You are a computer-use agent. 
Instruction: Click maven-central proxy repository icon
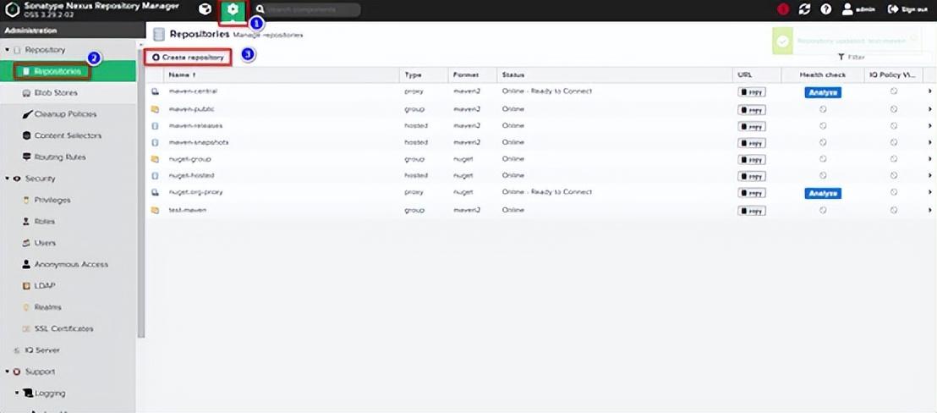click(155, 92)
